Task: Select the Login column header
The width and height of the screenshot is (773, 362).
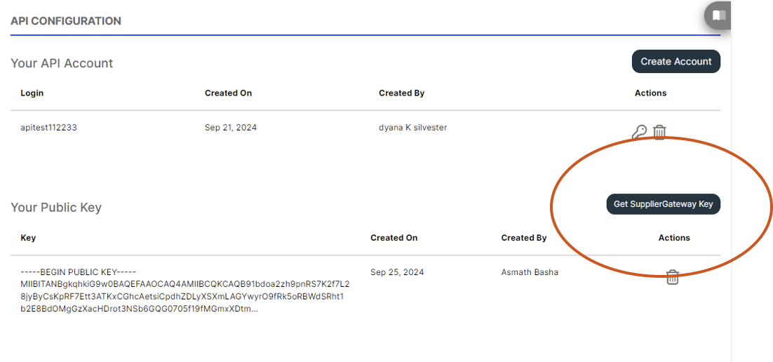Action: pyautogui.click(x=32, y=93)
